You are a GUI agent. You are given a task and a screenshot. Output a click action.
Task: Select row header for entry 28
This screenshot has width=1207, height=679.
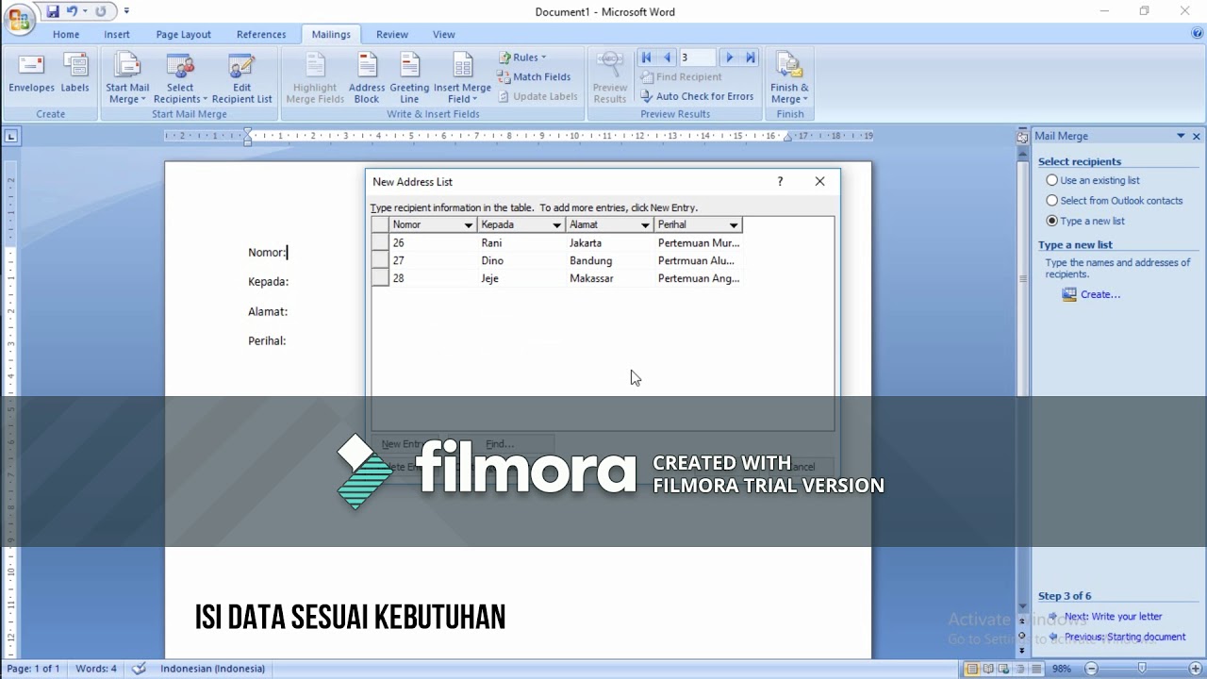[380, 278]
